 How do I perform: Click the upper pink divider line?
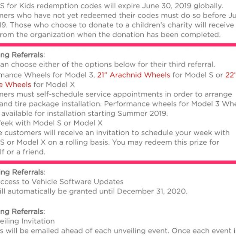118,45
